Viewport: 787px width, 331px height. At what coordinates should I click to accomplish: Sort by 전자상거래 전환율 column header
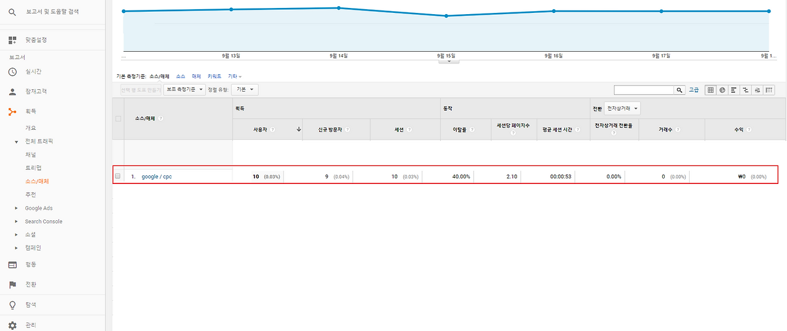(613, 126)
